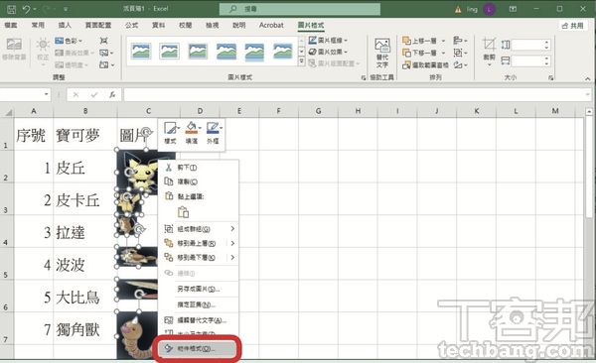
Task: Collapse the ribbon with the chevron arrow
Action: (588, 78)
